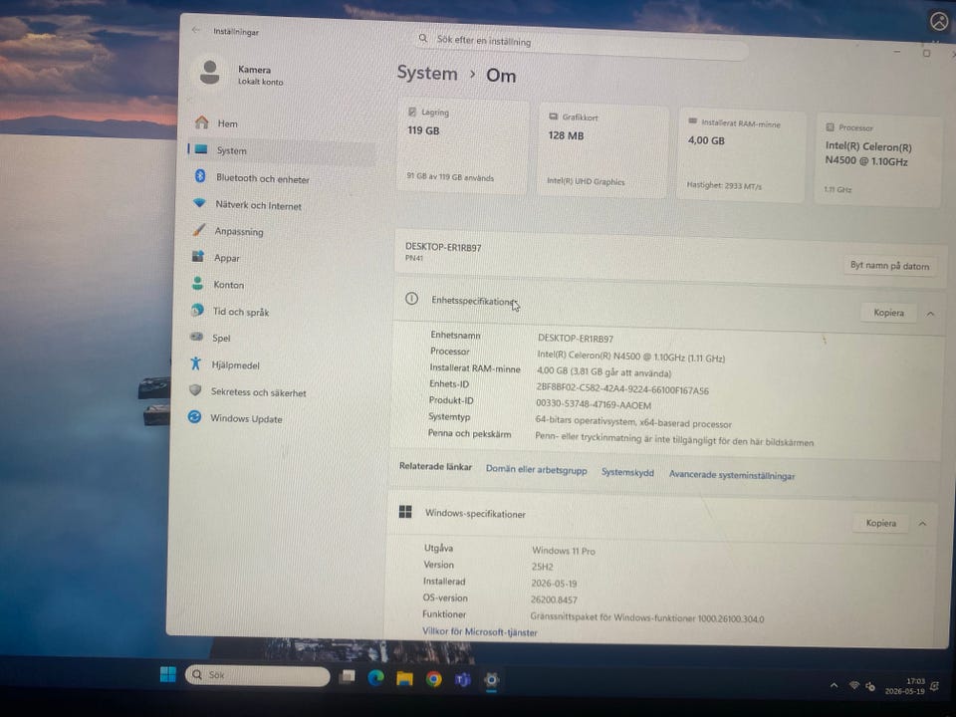Collapse the Windows-specifikationer section chevron
Image resolution: width=956 pixels, height=717 pixels.
click(x=922, y=524)
